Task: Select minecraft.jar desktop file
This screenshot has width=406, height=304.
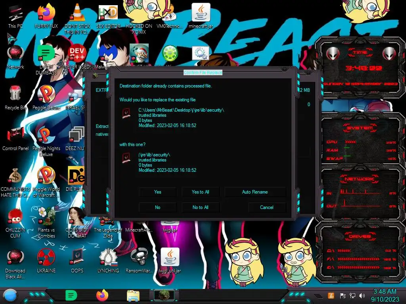Action: [201, 16]
